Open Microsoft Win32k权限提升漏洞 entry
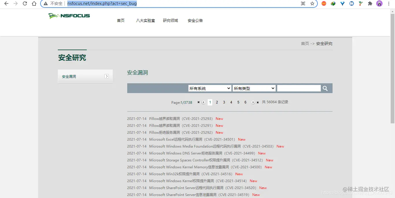Screen dimensions: 395x198 192,174
